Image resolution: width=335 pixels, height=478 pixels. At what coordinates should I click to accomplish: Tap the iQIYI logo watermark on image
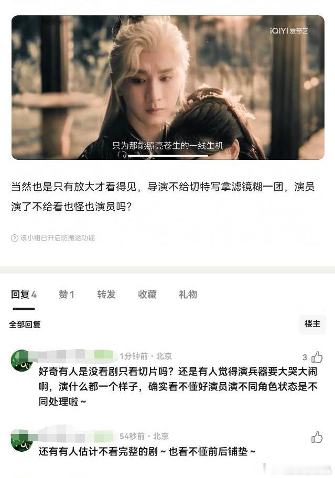289,31
